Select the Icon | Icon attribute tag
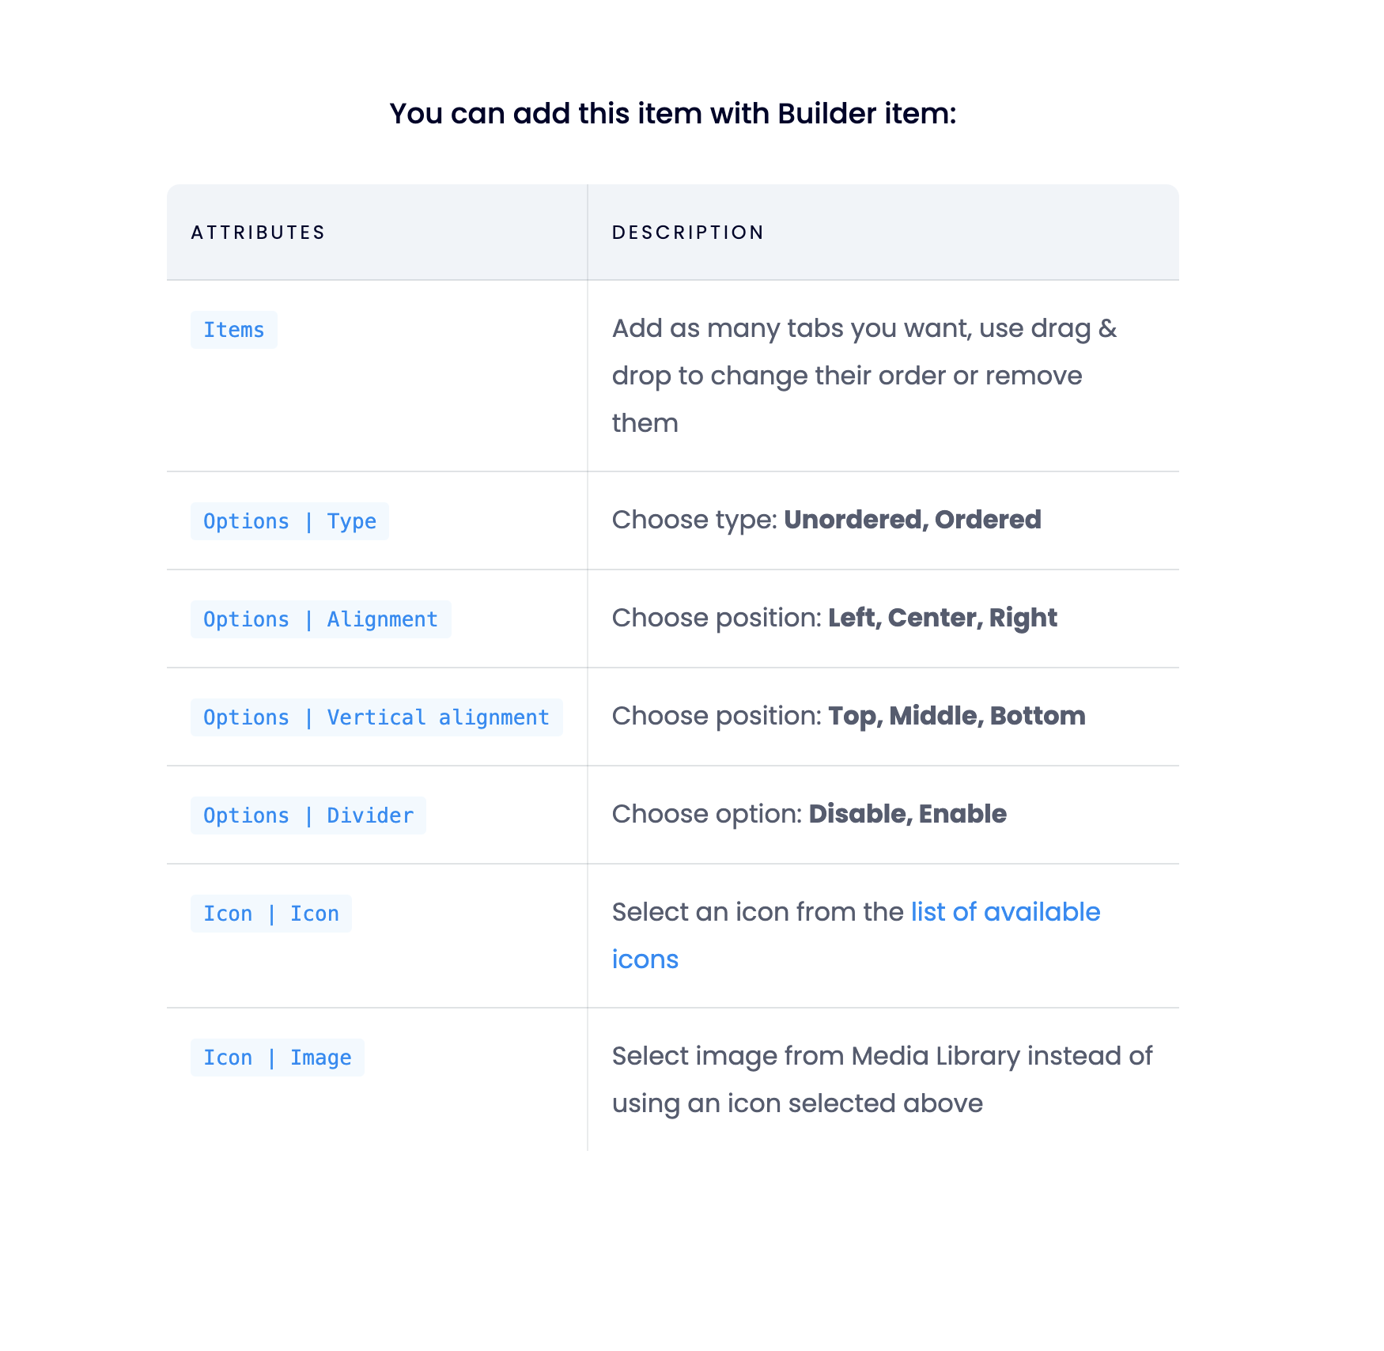 click(x=271, y=914)
